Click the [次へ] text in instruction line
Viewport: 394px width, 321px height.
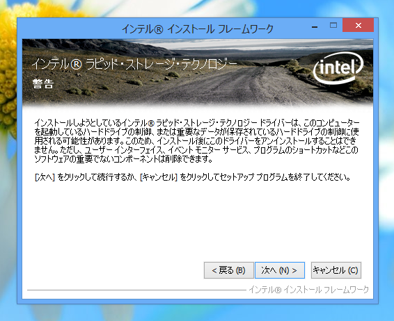[x=45, y=177]
